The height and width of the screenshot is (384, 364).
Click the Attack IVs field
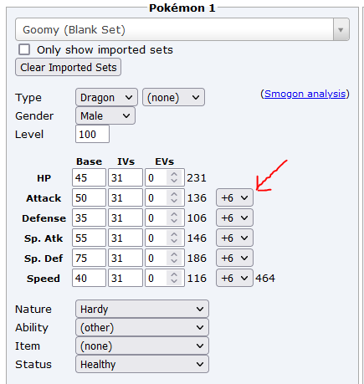pyautogui.click(x=126, y=197)
